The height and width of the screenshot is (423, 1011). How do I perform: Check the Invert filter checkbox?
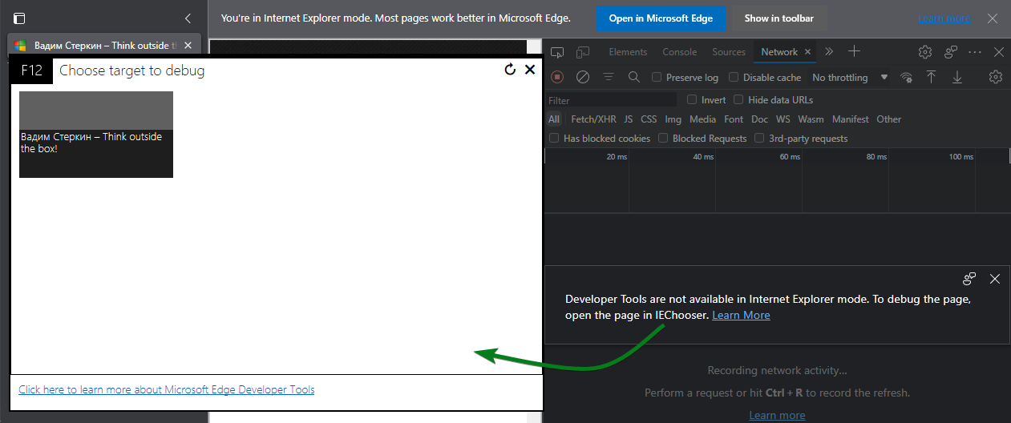coord(693,100)
